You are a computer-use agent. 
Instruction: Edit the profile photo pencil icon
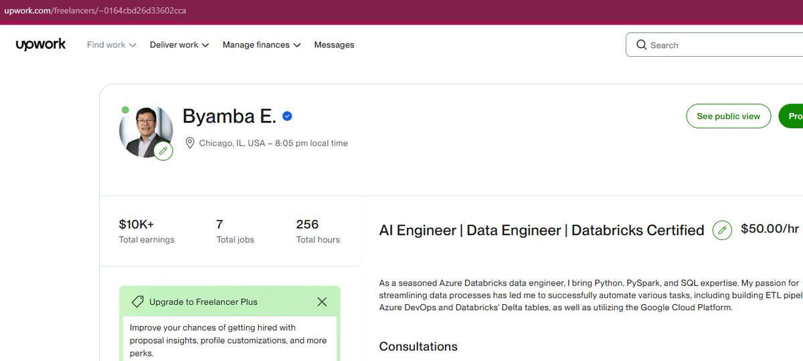pos(163,151)
